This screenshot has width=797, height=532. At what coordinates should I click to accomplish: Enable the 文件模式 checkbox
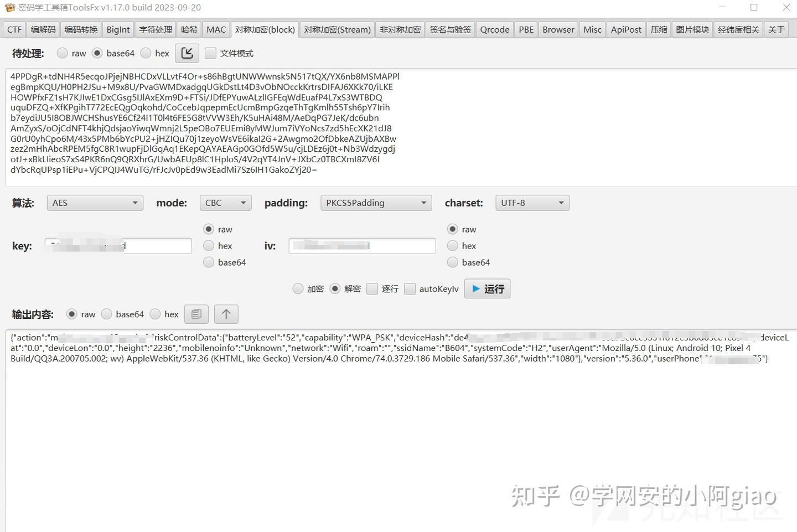pyautogui.click(x=211, y=53)
